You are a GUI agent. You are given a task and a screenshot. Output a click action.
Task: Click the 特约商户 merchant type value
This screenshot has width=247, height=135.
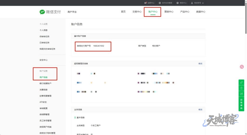click(x=156, y=46)
